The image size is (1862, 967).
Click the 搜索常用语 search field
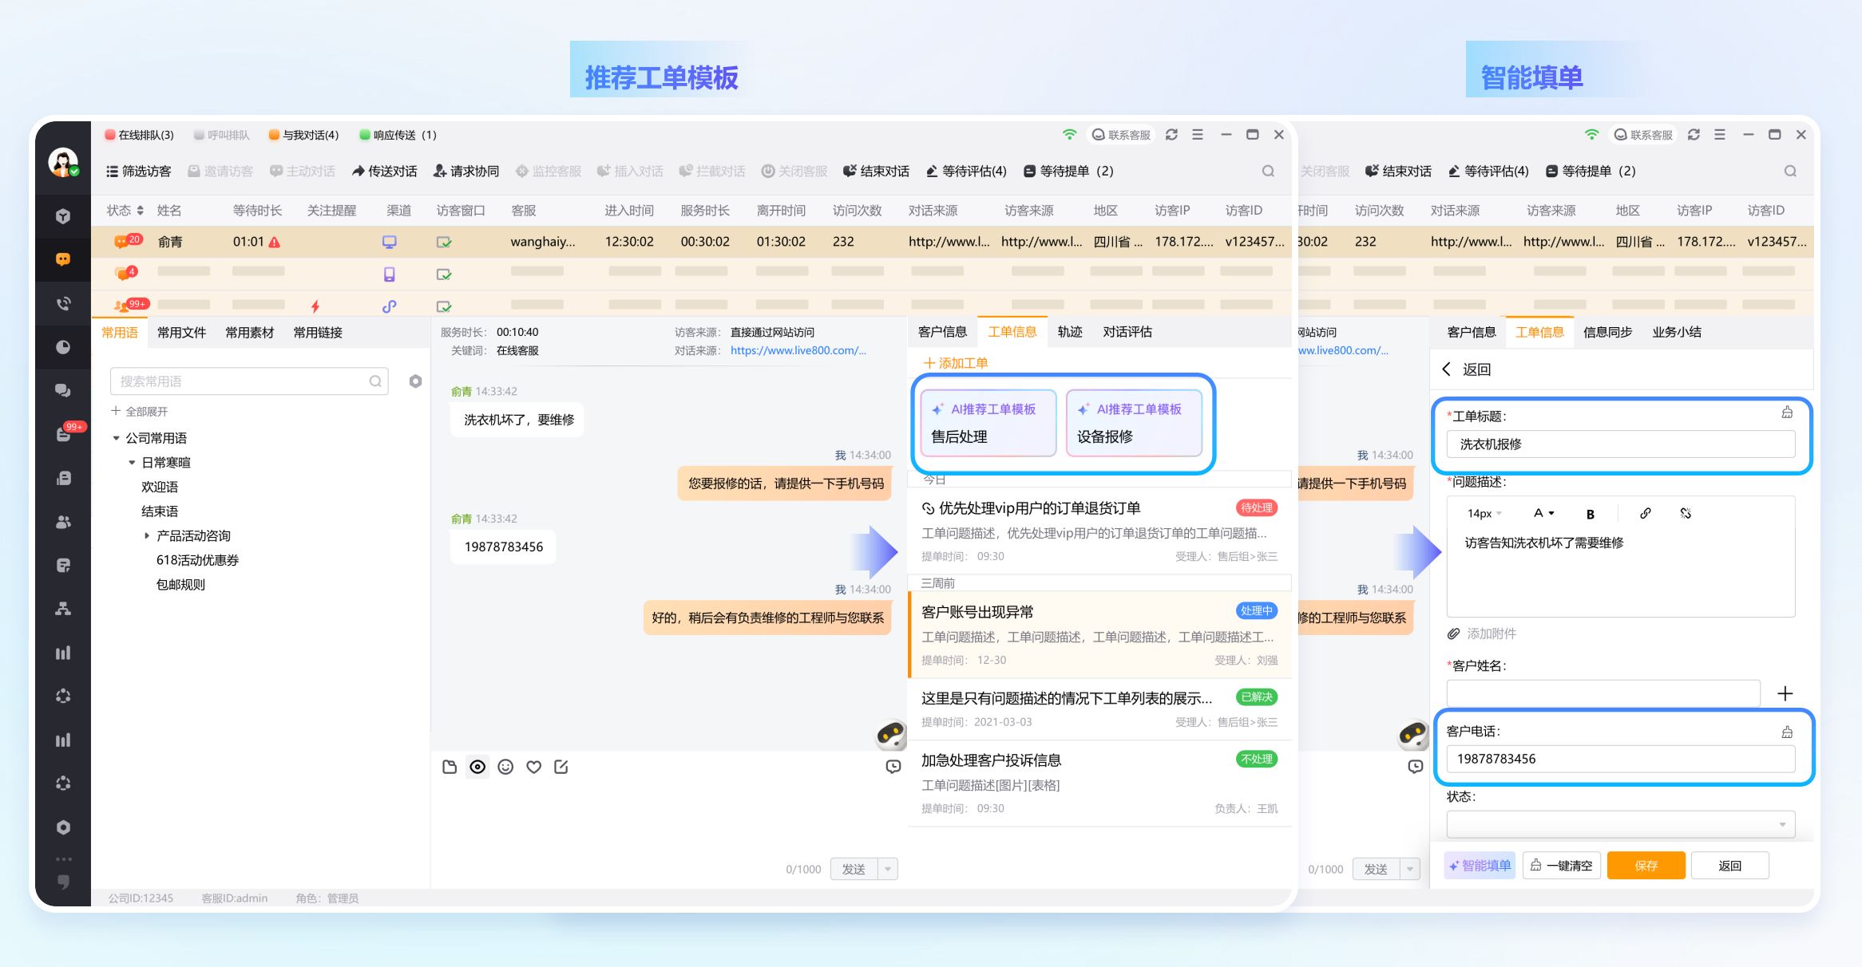point(240,381)
